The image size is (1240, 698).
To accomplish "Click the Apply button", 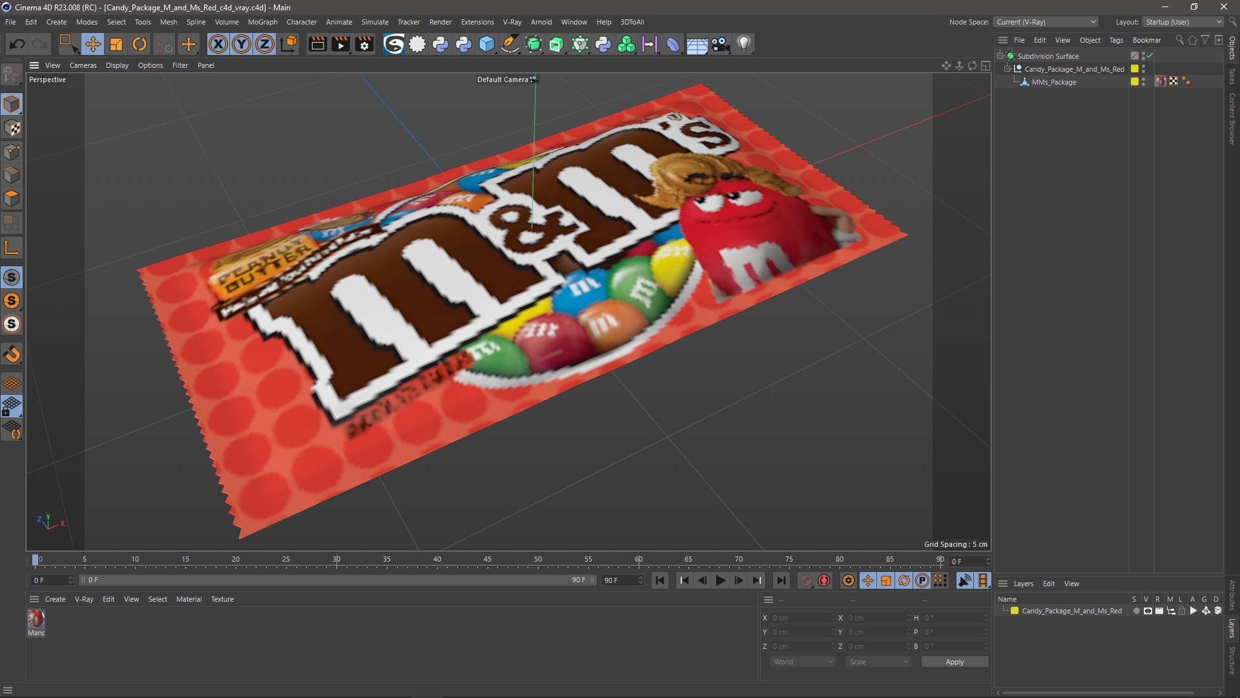I will pyautogui.click(x=955, y=662).
